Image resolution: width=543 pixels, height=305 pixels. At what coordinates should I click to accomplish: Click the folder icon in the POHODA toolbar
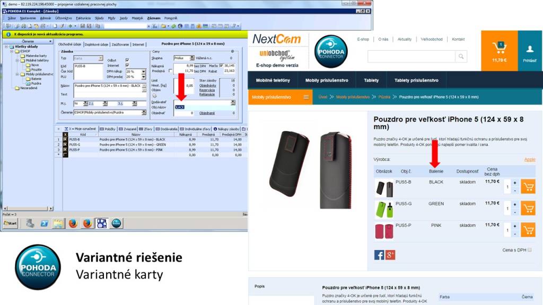(x=163, y=26)
